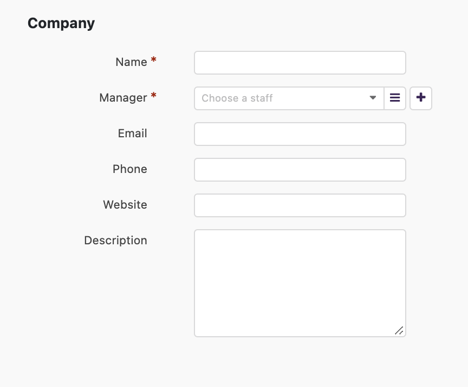Click the Phone field label

click(x=130, y=169)
